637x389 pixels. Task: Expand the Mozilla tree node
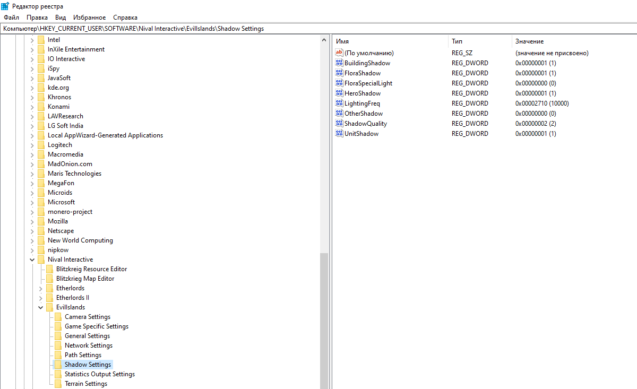tap(32, 221)
